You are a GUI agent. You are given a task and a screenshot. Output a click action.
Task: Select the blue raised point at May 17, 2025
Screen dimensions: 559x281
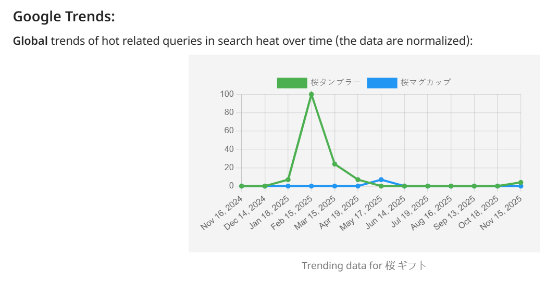point(381,180)
